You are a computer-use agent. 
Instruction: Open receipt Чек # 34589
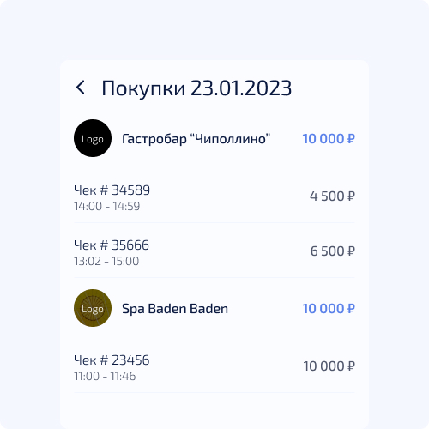tap(214, 197)
